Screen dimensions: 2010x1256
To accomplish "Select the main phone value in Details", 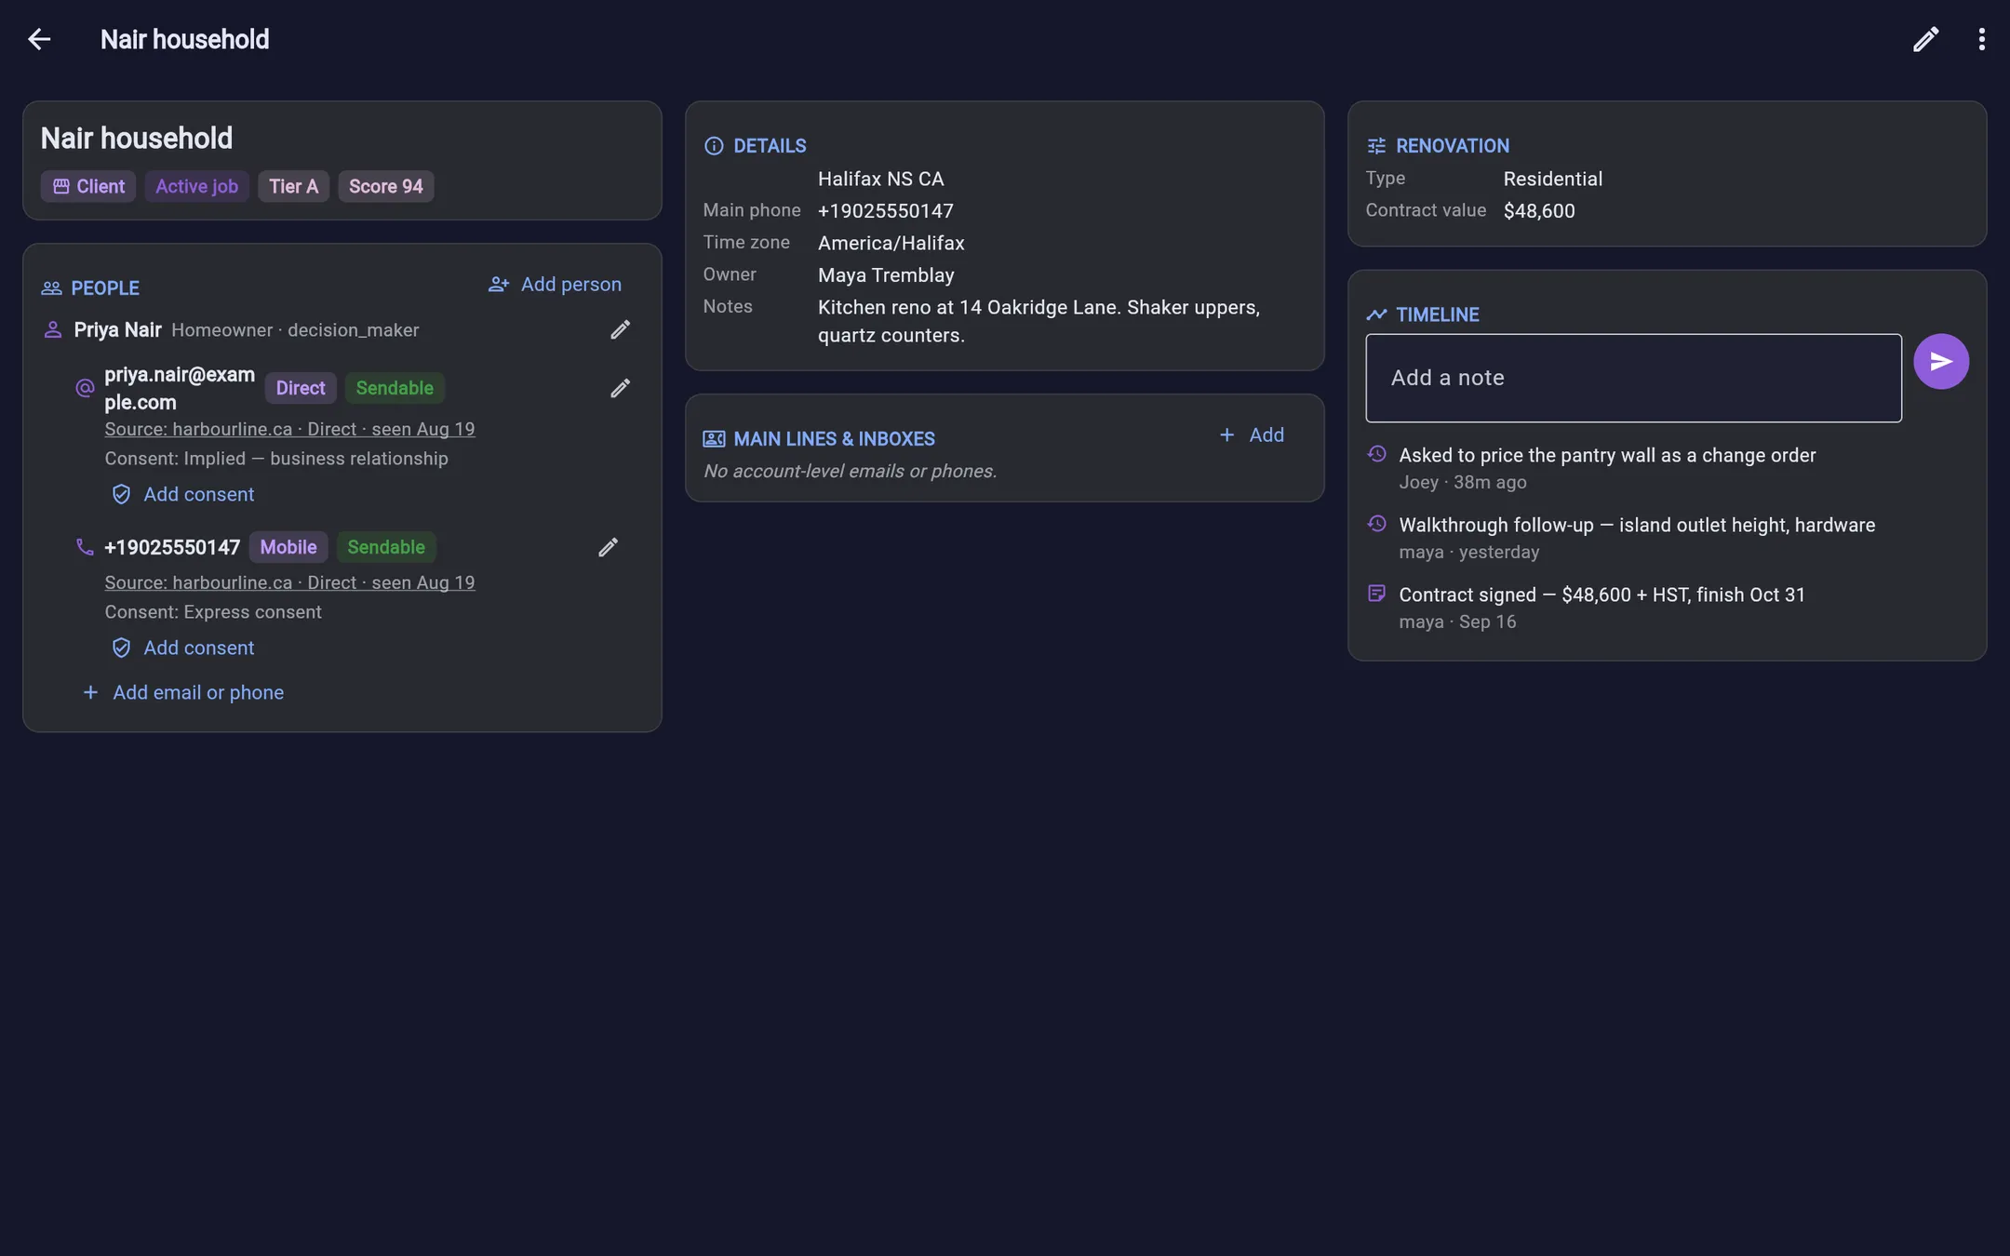I will click(885, 211).
